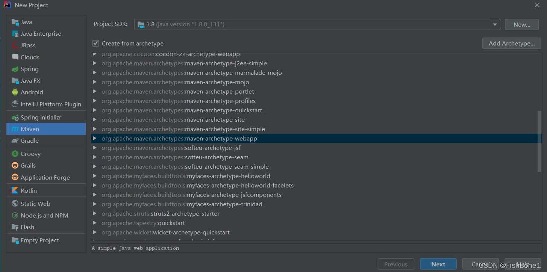Screen dimensions: 547x272
Task: Click the 'A simple Java web application' description
Action: pyautogui.click(x=135, y=248)
